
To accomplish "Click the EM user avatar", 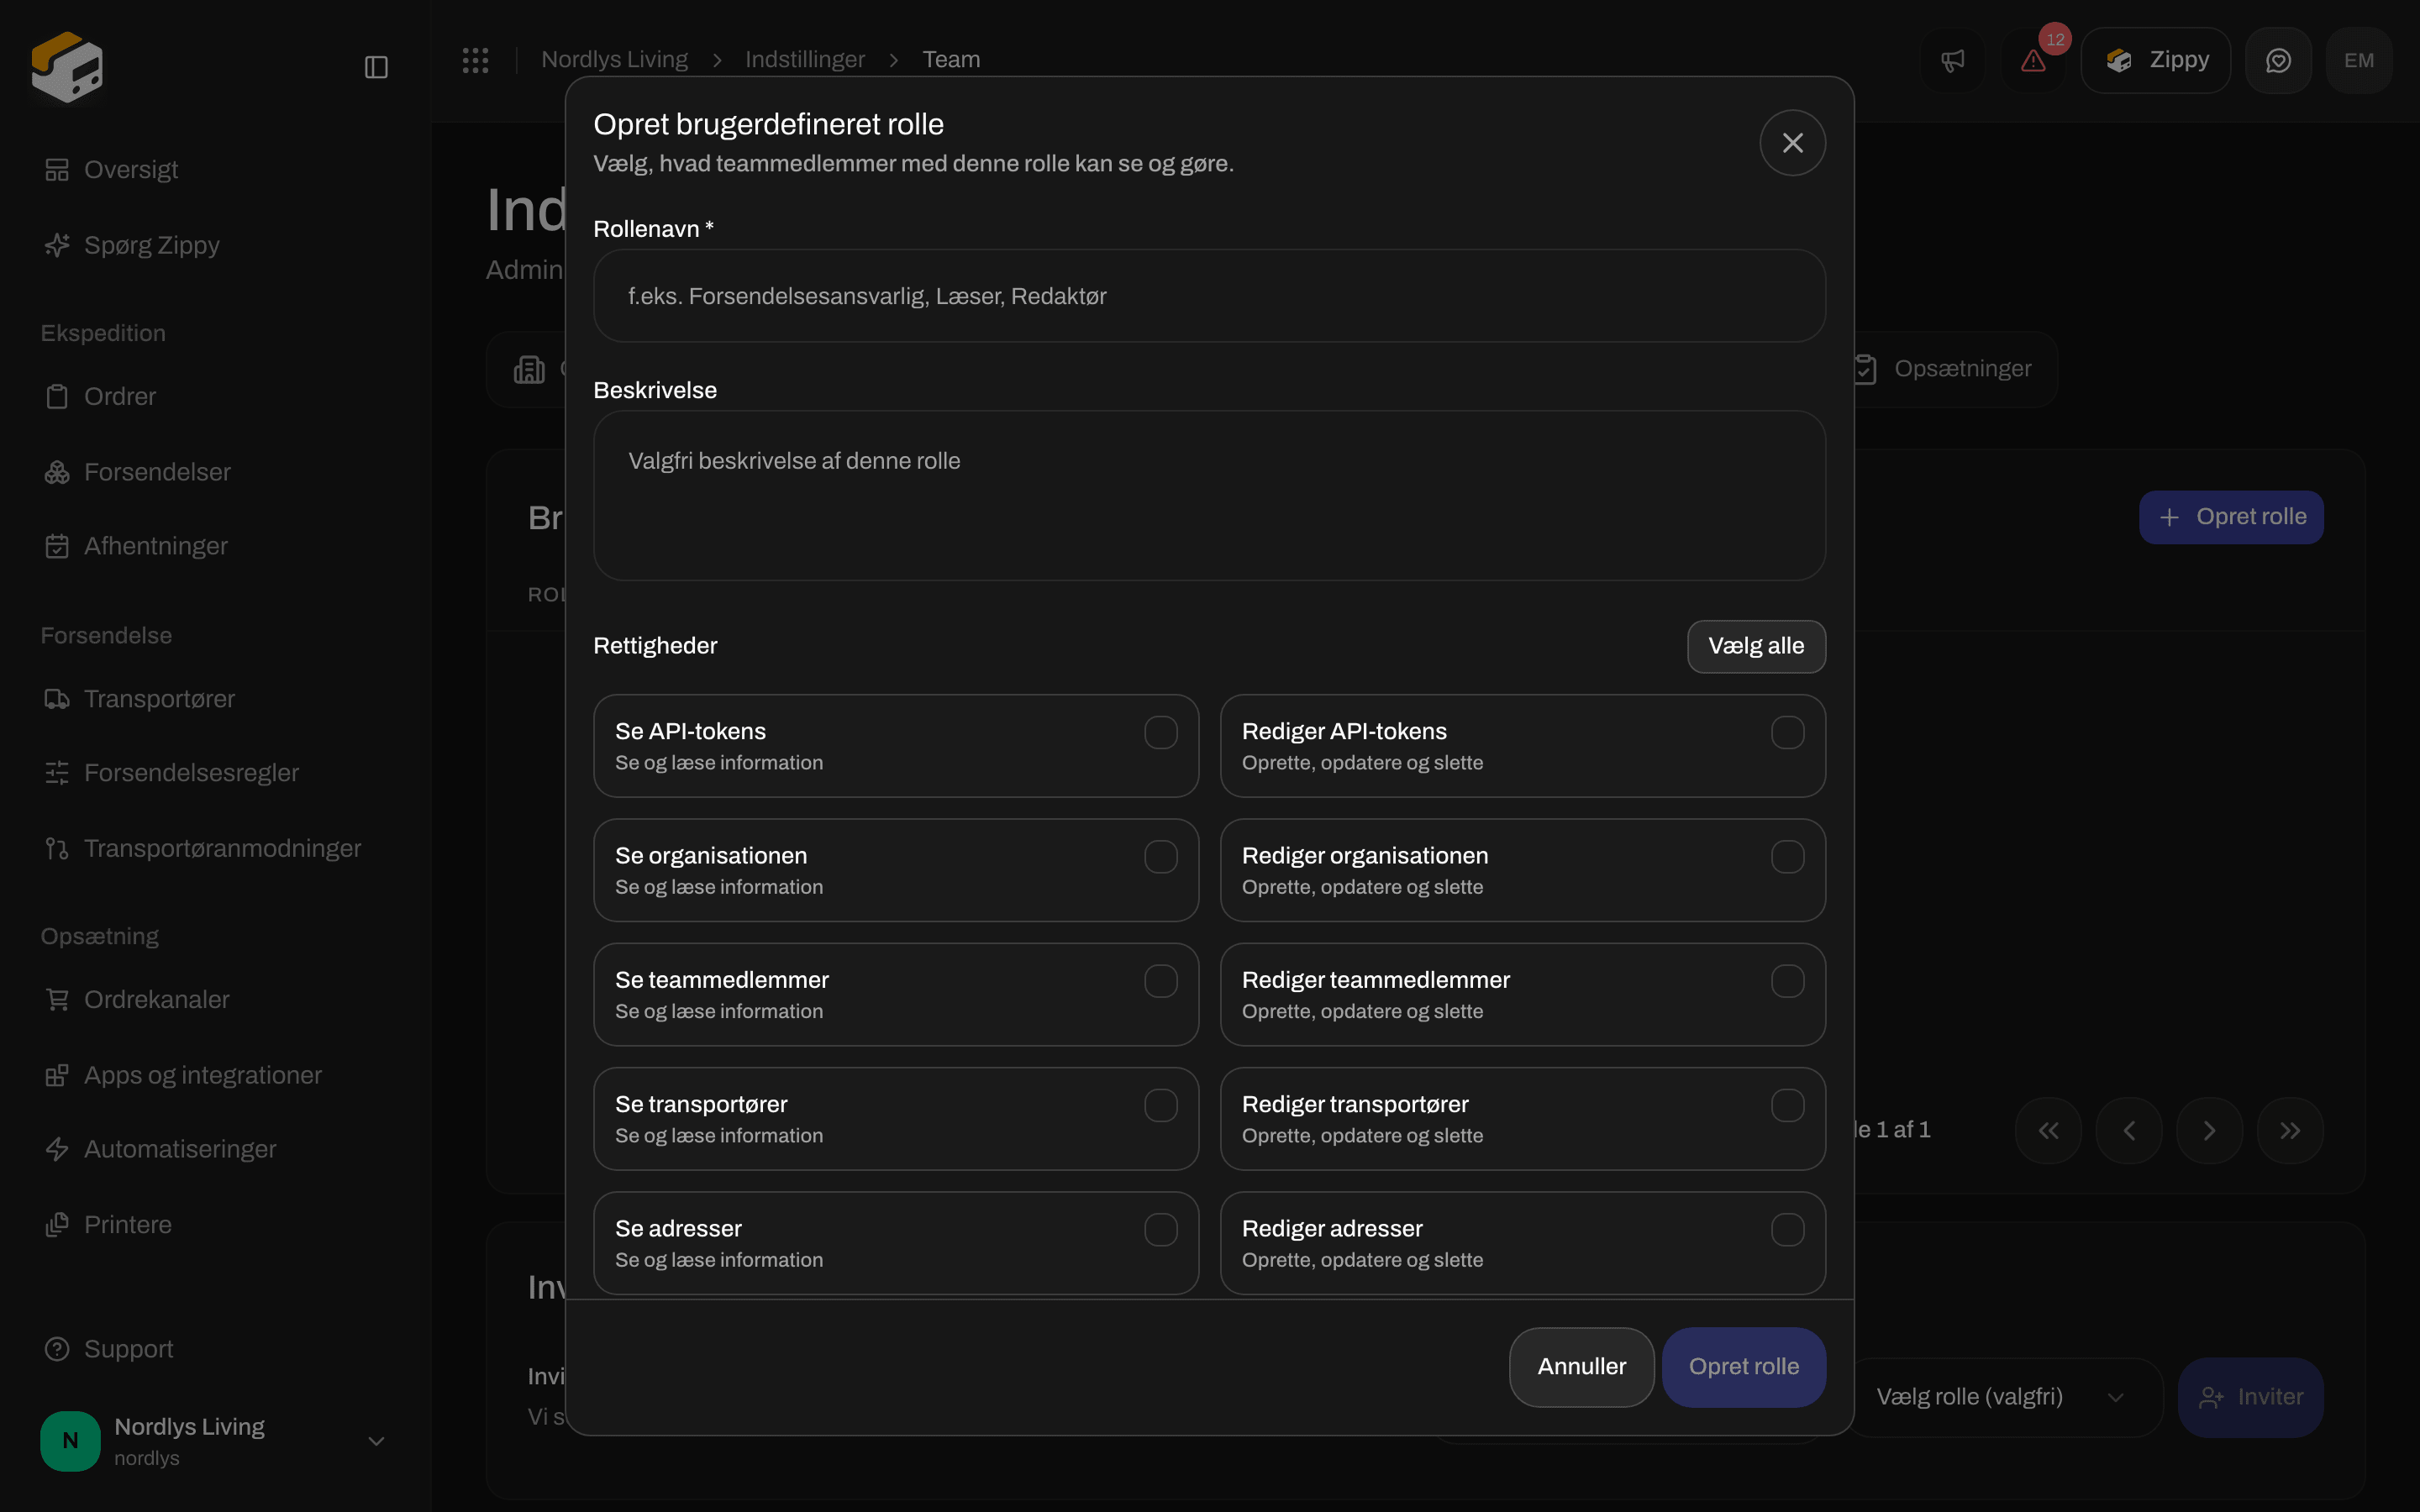I will click(x=2359, y=61).
